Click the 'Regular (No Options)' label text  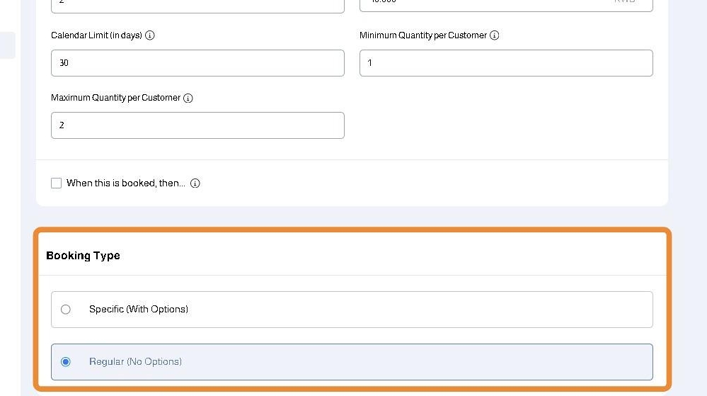point(135,362)
